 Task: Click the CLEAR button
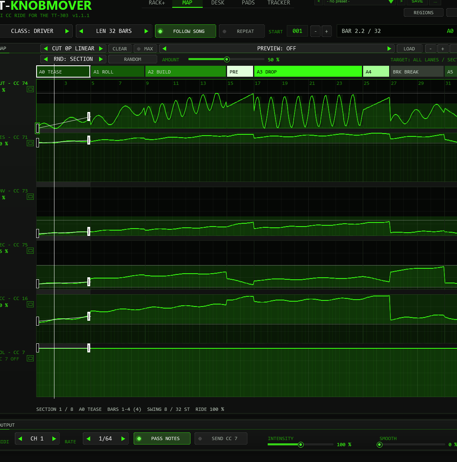[x=120, y=49]
